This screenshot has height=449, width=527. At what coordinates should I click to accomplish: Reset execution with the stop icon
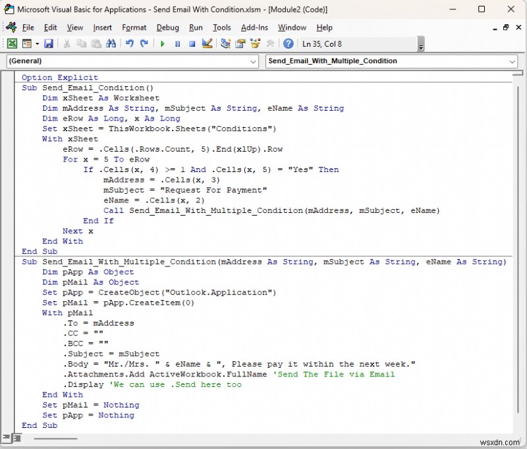click(192, 44)
